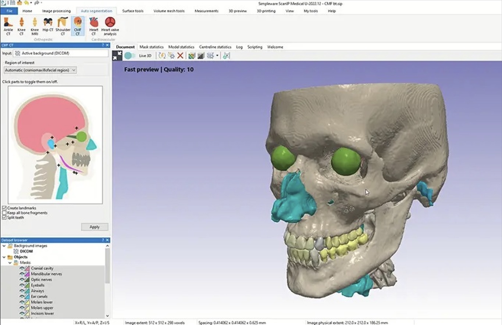Image resolution: width=502 pixels, height=325 pixels.
Task: Open the Surface tools ribbon tab
Action: pos(133,11)
